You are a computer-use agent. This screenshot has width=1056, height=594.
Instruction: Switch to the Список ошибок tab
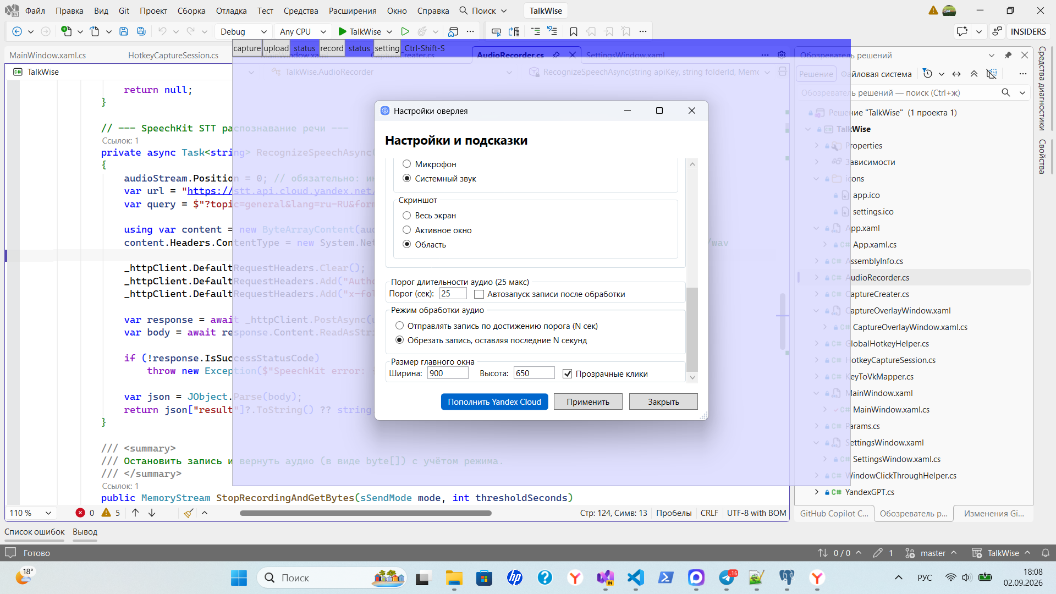(x=35, y=532)
